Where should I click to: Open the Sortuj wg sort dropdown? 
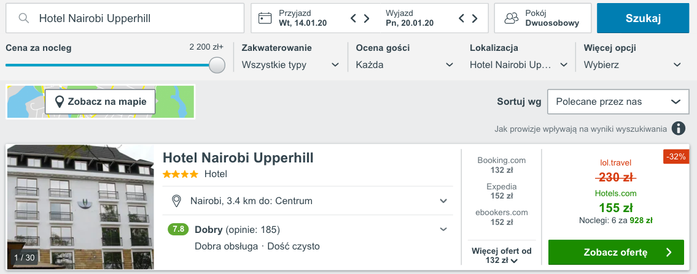coord(618,102)
